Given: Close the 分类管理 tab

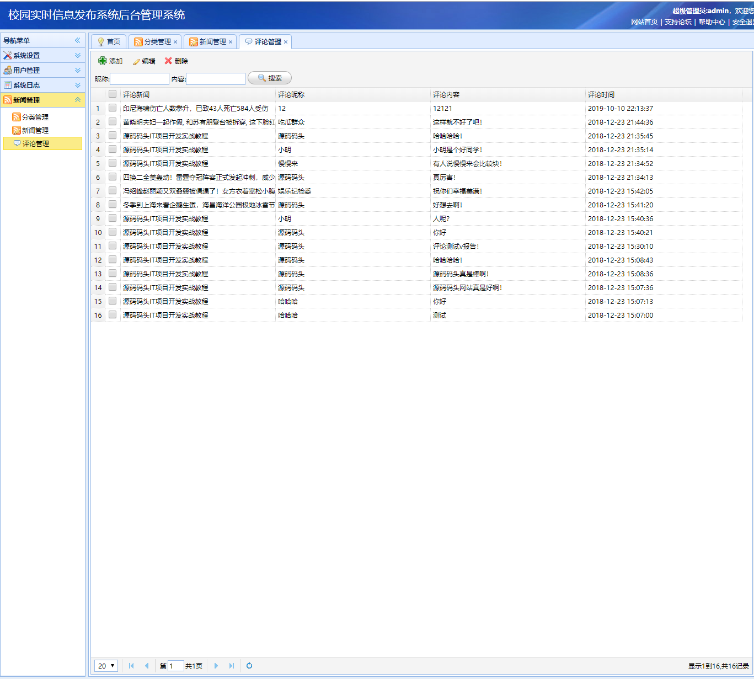Looking at the screenshot, I should tap(175, 42).
